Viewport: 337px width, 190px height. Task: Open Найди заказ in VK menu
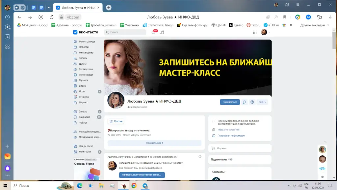coord(86,146)
